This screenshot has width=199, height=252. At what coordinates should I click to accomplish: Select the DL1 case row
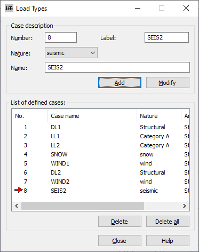100,127
